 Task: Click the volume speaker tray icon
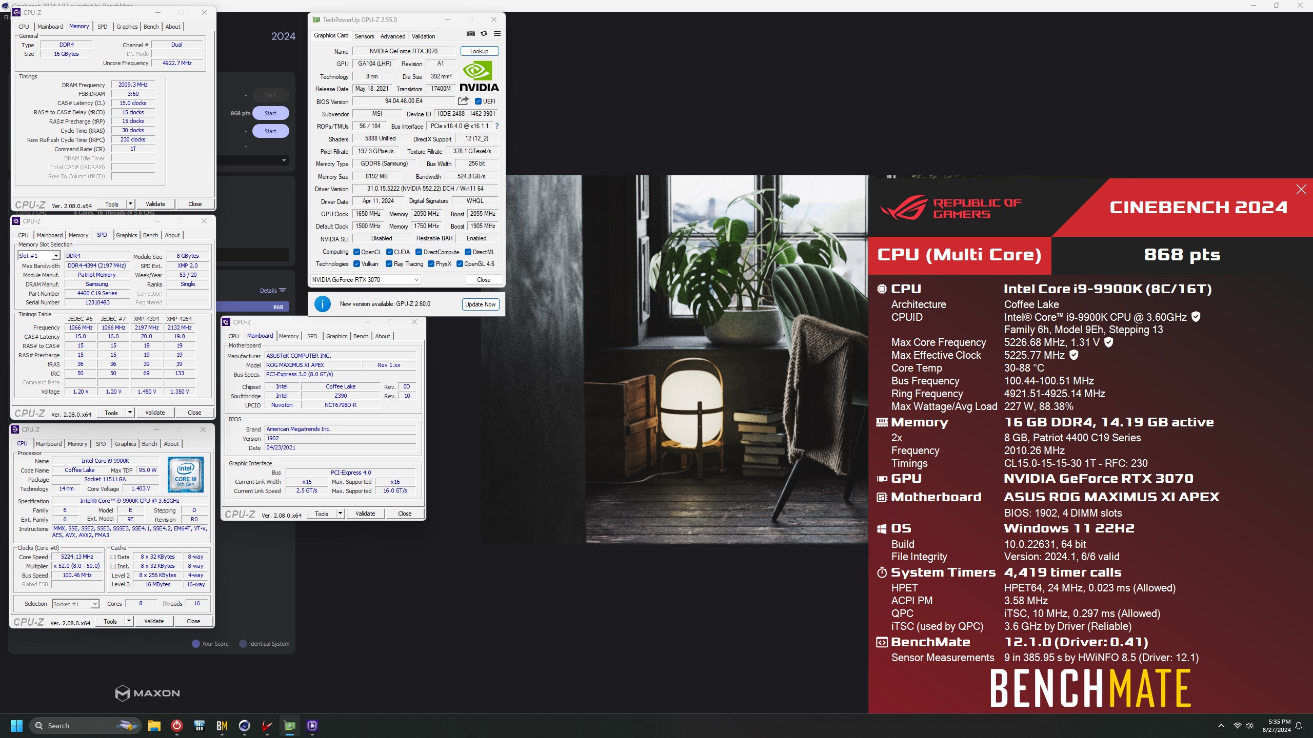[x=1249, y=726]
